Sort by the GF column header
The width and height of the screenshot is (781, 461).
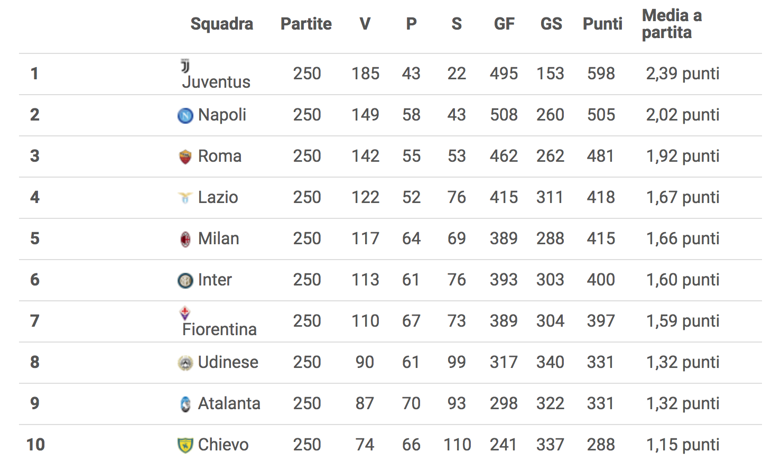(504, 24)
